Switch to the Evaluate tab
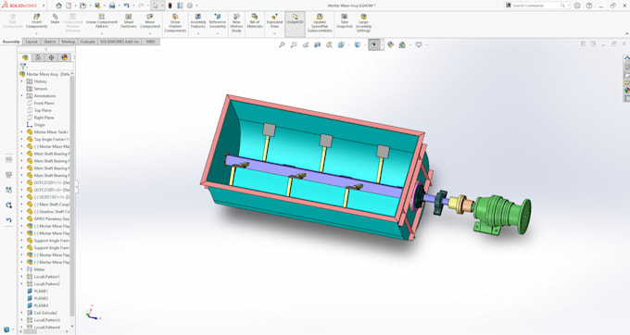This screenshot has height=335, width=630. [x=88, y=42]
